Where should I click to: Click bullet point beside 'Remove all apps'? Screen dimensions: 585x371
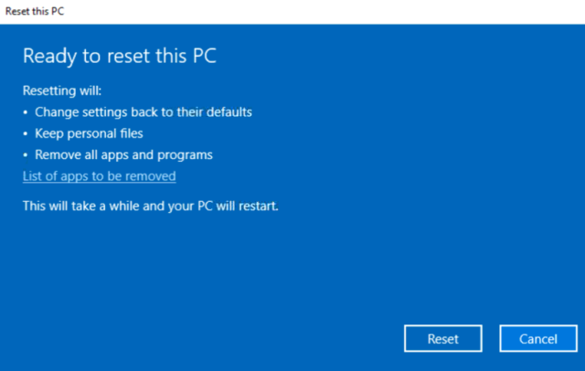[x=26, y=154]
